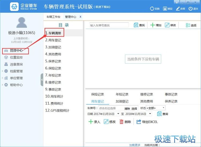Expand the 单位管理 tree arrow
The height and width of the screenshot is (147, 201).
coord(2,78)
